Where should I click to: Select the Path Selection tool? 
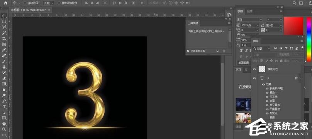click(x=4, y=112)
